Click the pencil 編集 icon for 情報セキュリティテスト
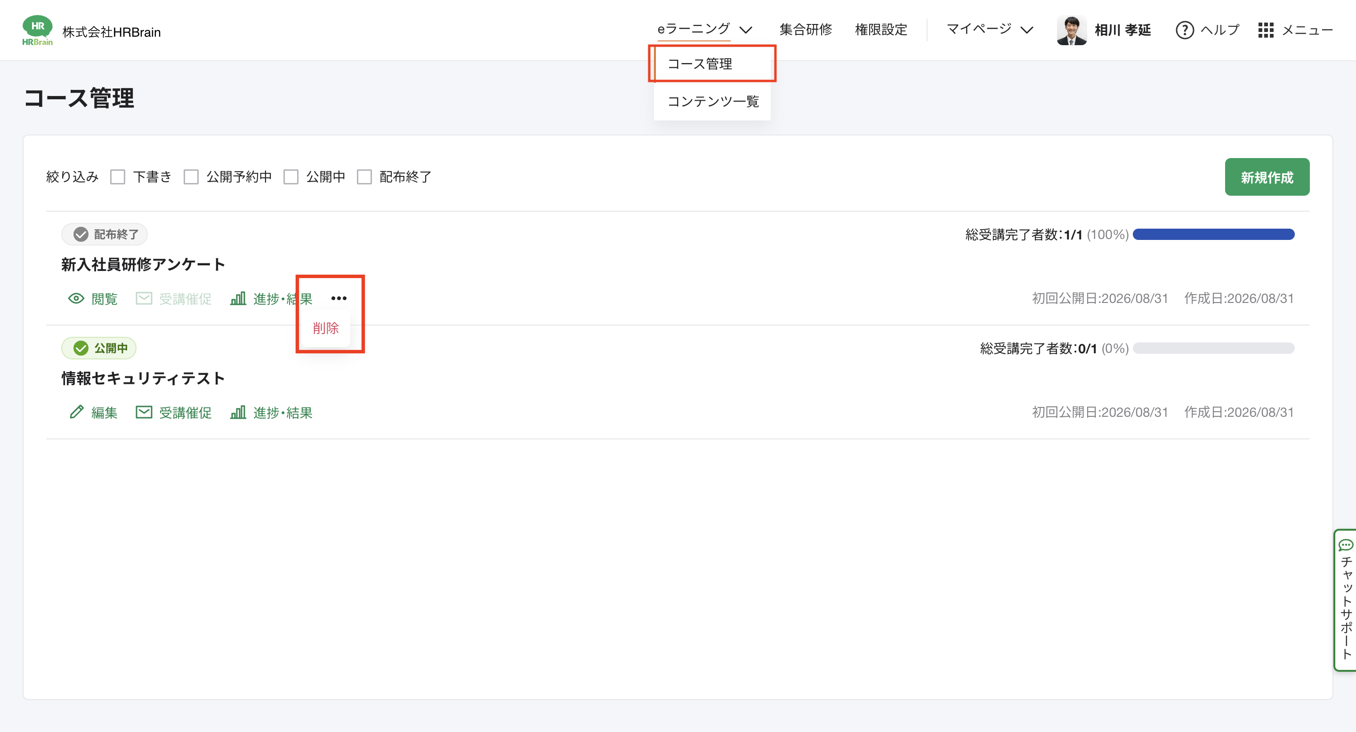1356x732 pixels. tap(76, 412)
